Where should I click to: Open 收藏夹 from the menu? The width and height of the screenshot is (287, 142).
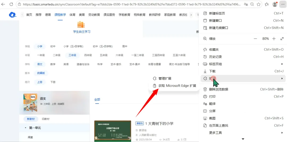[x=243, y=50]
